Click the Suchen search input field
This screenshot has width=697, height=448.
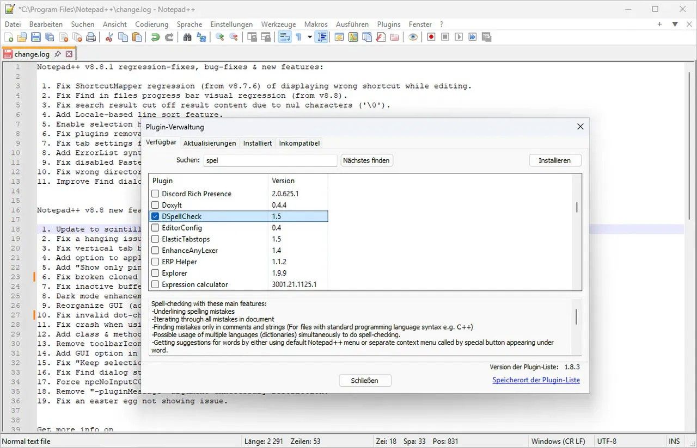click(270, 160)
